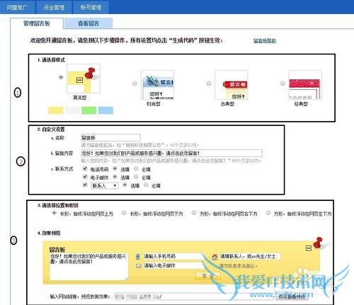Viewport: 354px width, 305px height.
Task: Set 电子邮件 to 选填 optional
Action: (x=115, y=177)
